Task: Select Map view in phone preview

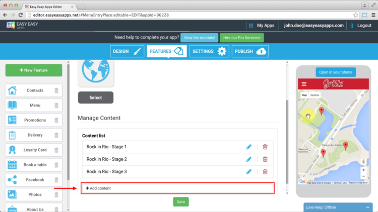Action: pyautogui.click(x=304, y=95)
